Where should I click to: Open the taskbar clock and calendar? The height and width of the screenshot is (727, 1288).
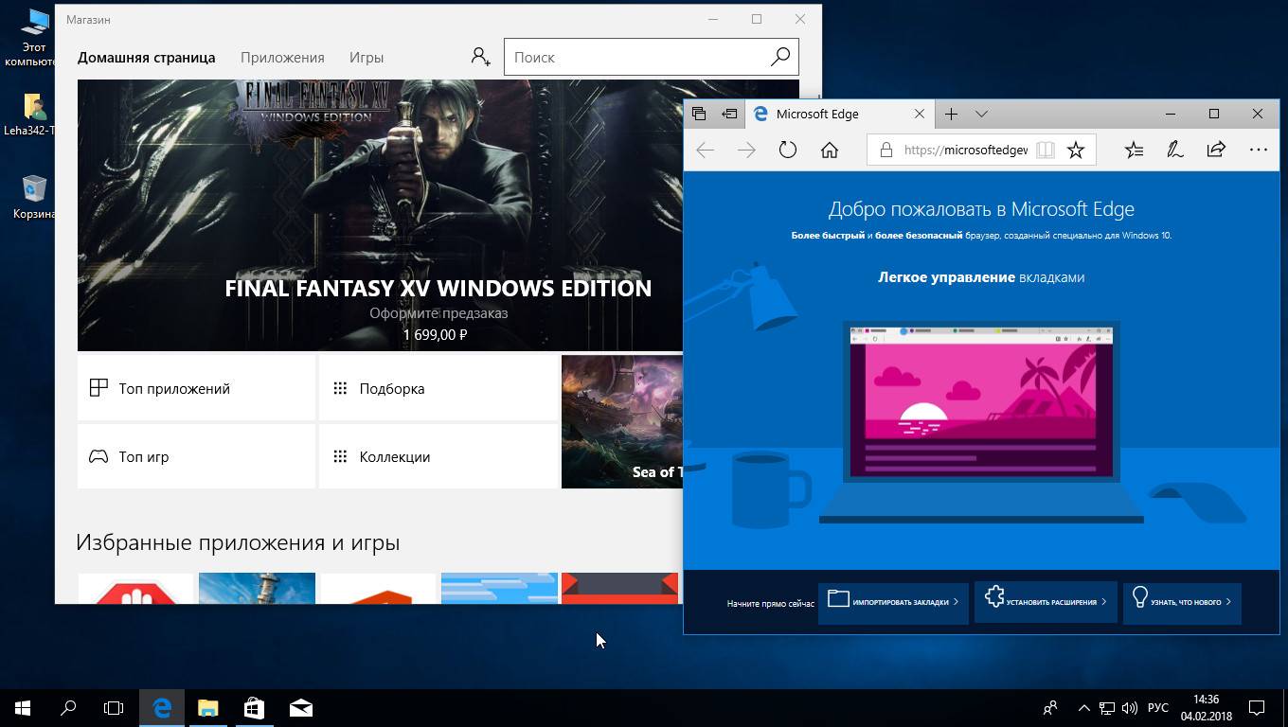pyautogui.click(x=1206, y=707)
